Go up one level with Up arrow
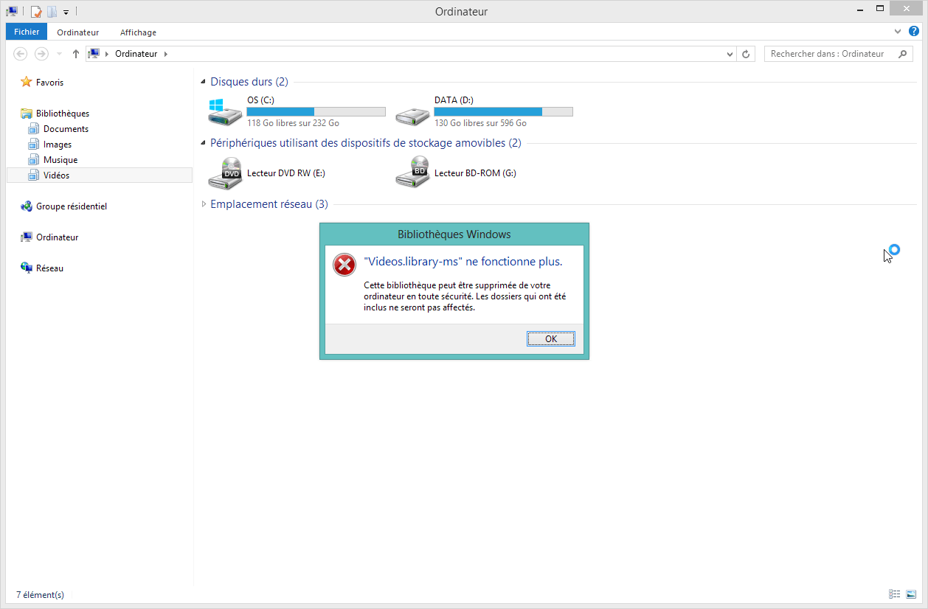The height and width of the screenshot is (609, 928). tap(76, 54)
